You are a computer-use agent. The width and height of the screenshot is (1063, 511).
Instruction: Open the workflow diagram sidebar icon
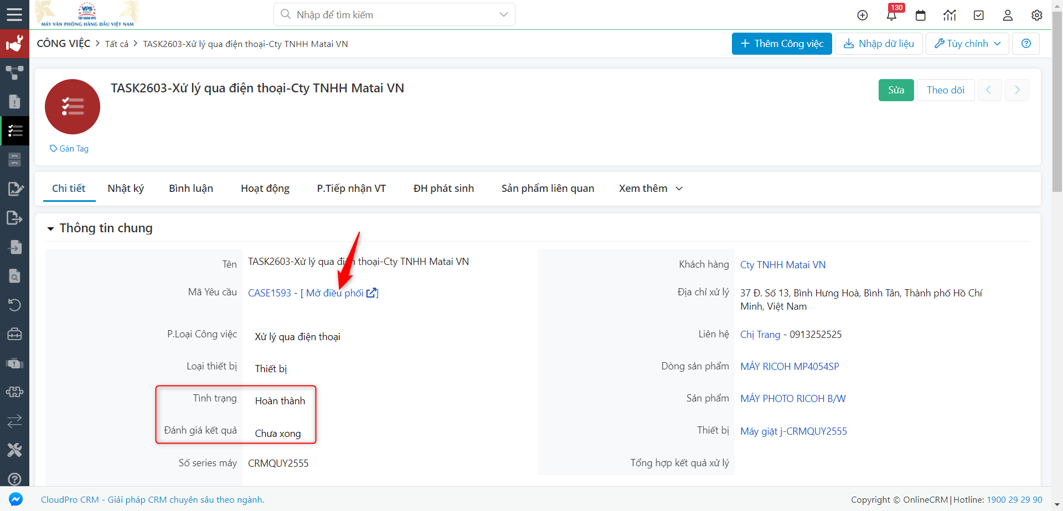pos(14,72)
